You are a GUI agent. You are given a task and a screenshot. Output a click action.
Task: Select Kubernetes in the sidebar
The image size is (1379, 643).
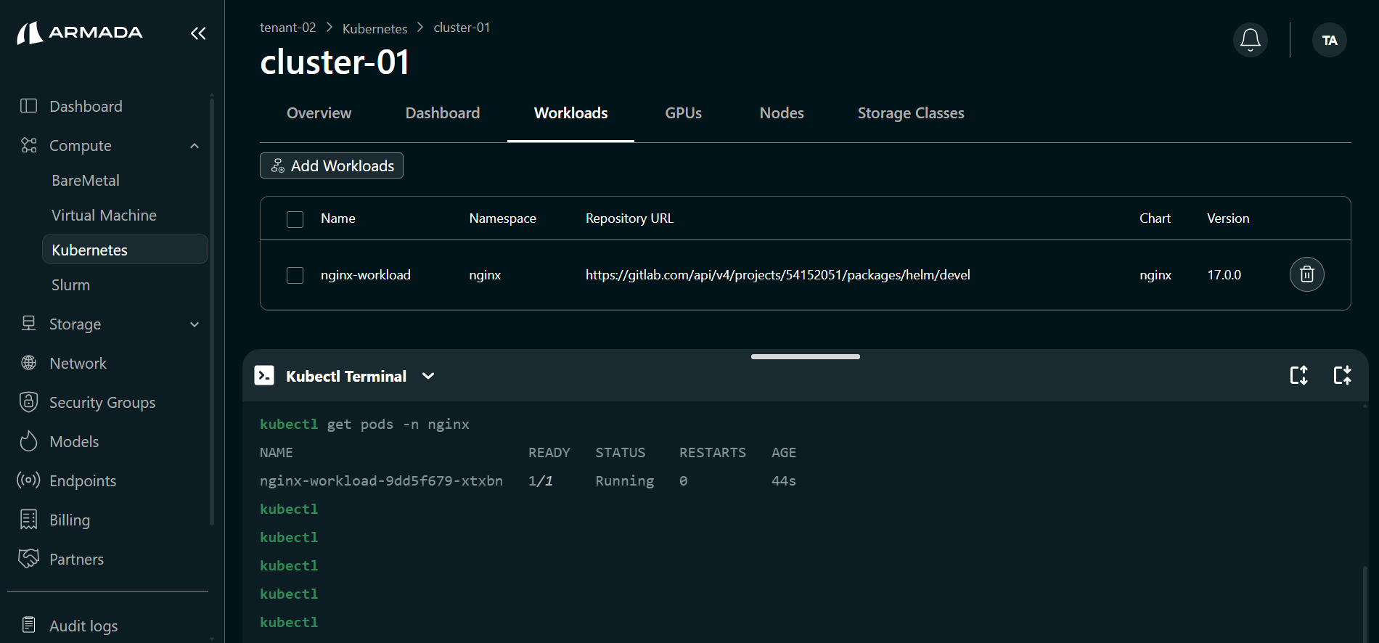tap(125, 250)
